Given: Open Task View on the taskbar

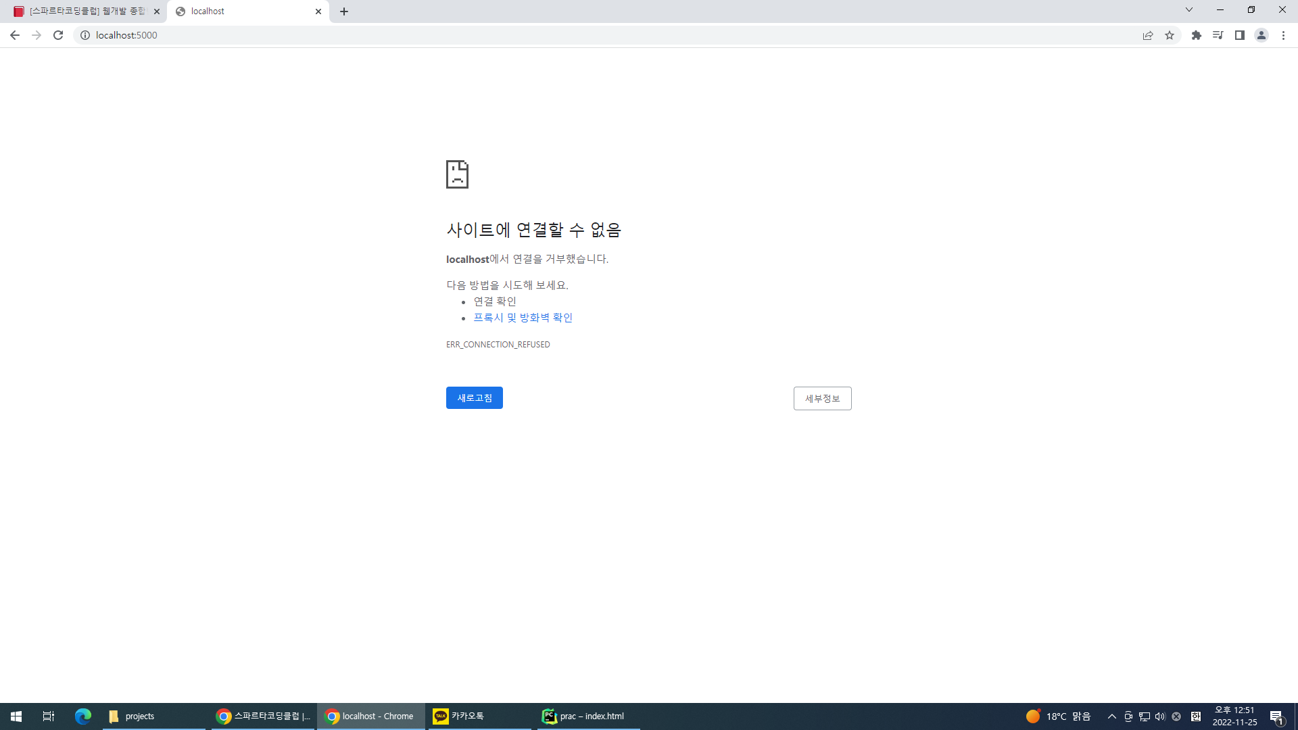Looking at the screenshot, I should 49,716.
